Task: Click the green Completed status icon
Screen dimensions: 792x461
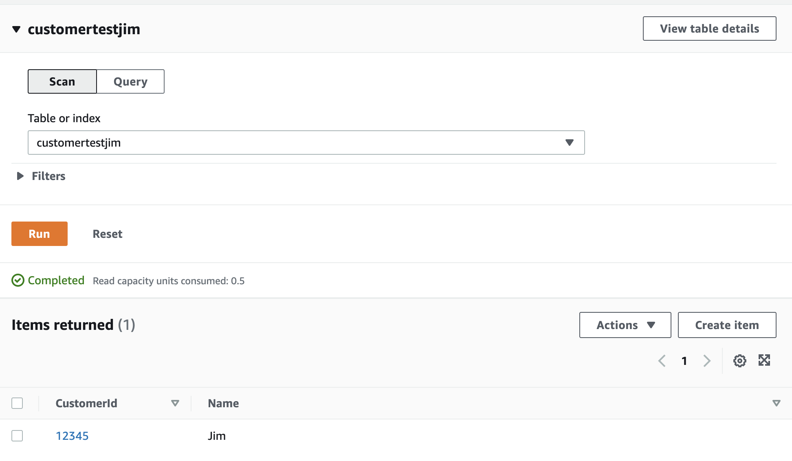Action: coord(18,281)
